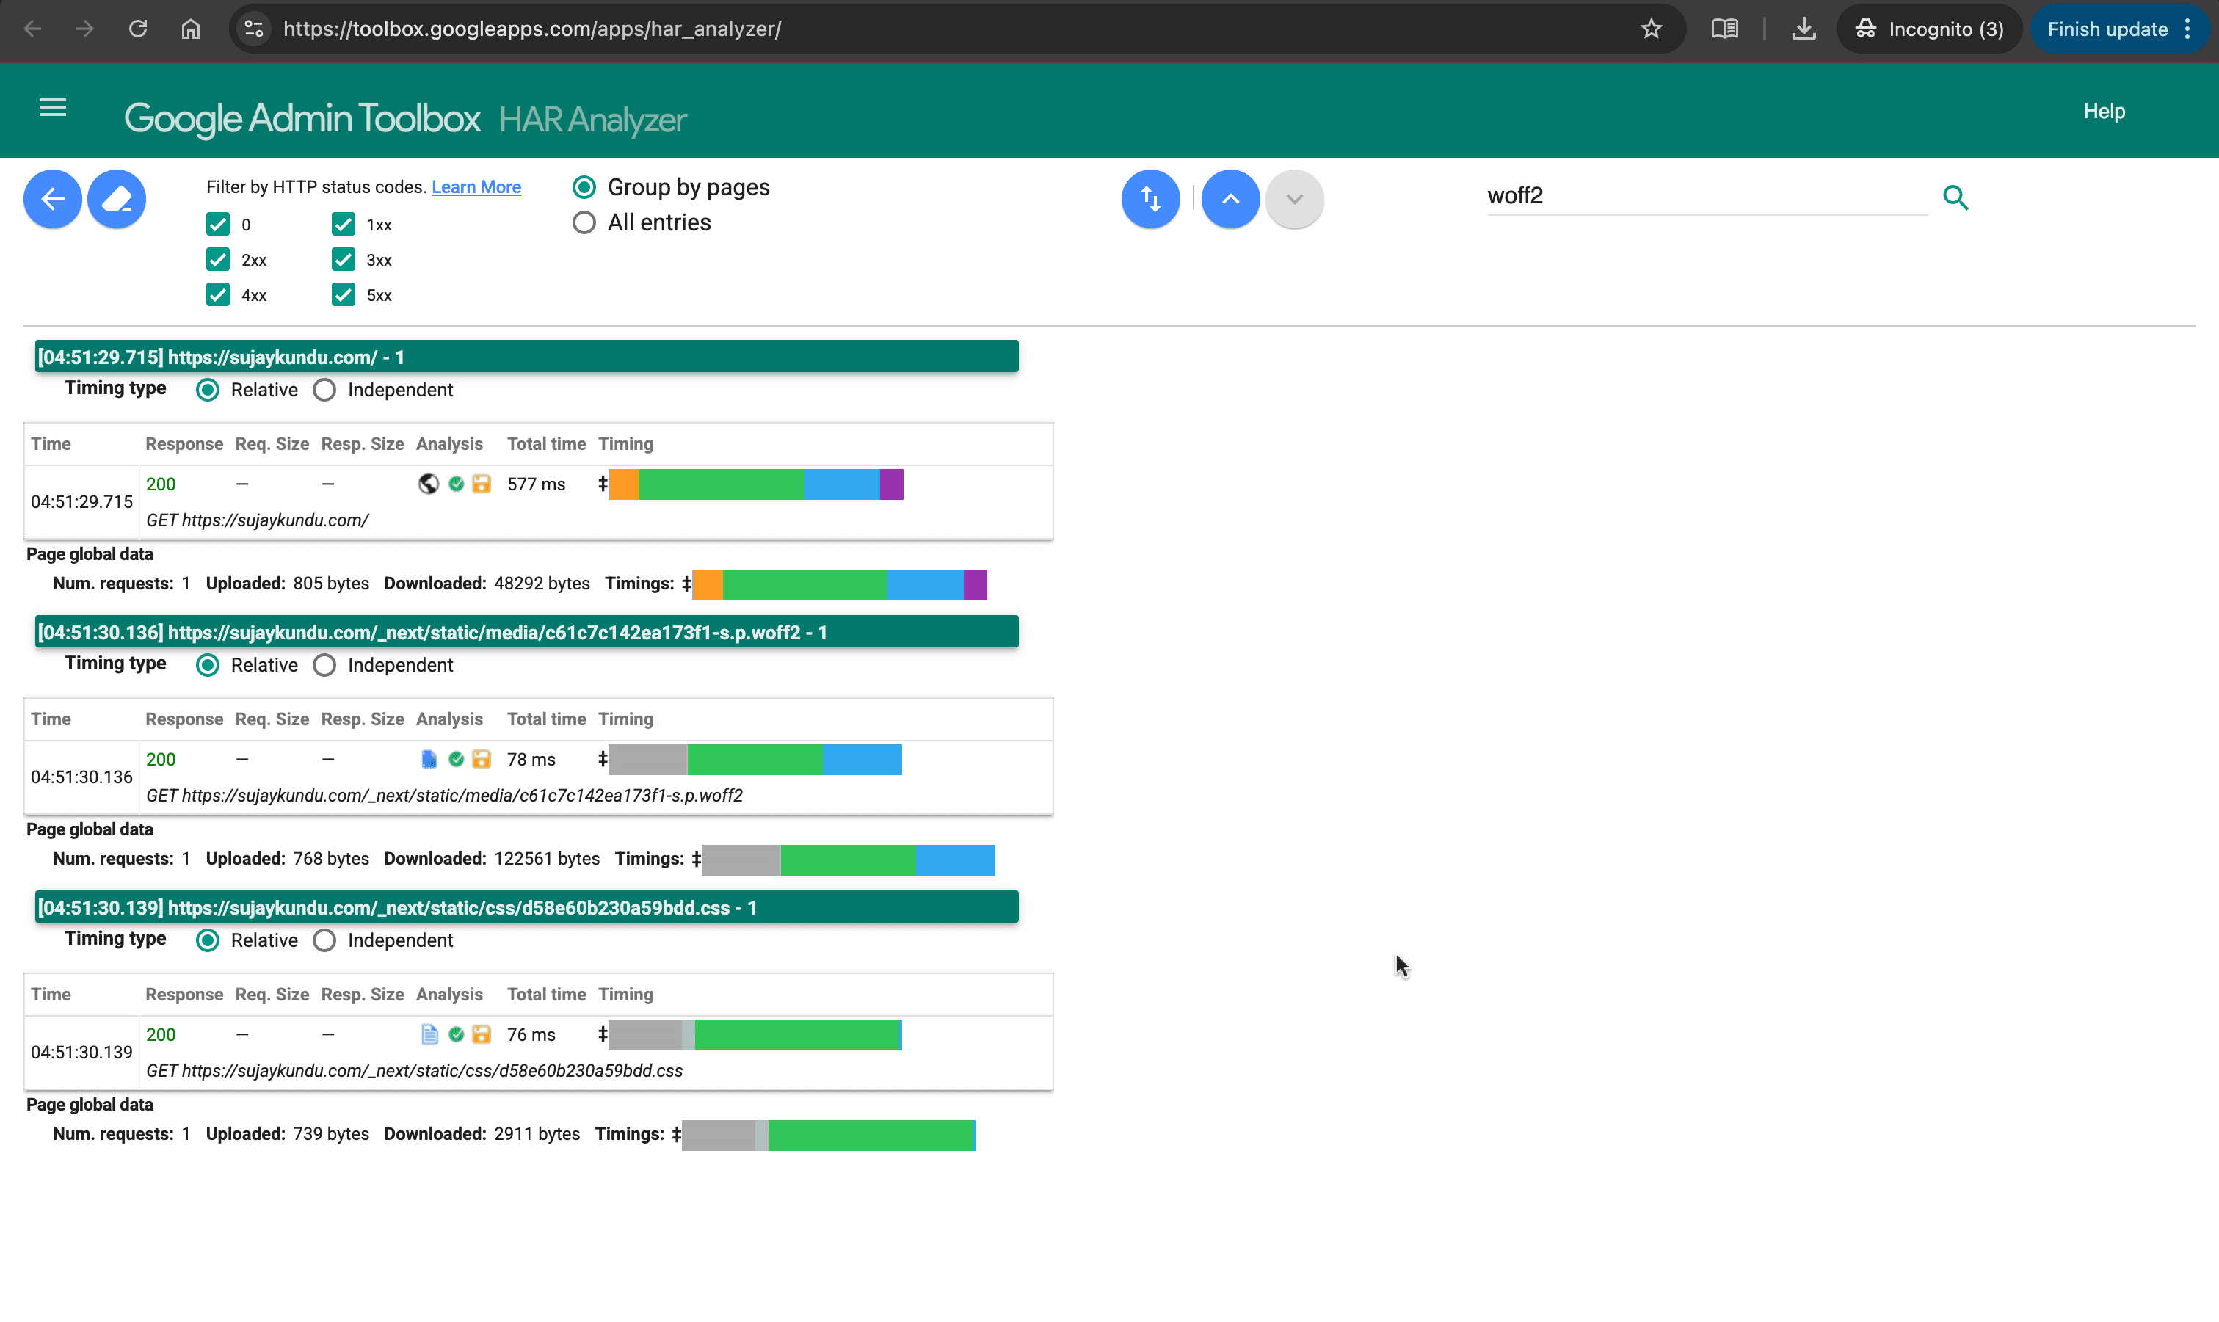Uncheck the 2xx status filter
2219x1322 pixels.
coord(218,260)
